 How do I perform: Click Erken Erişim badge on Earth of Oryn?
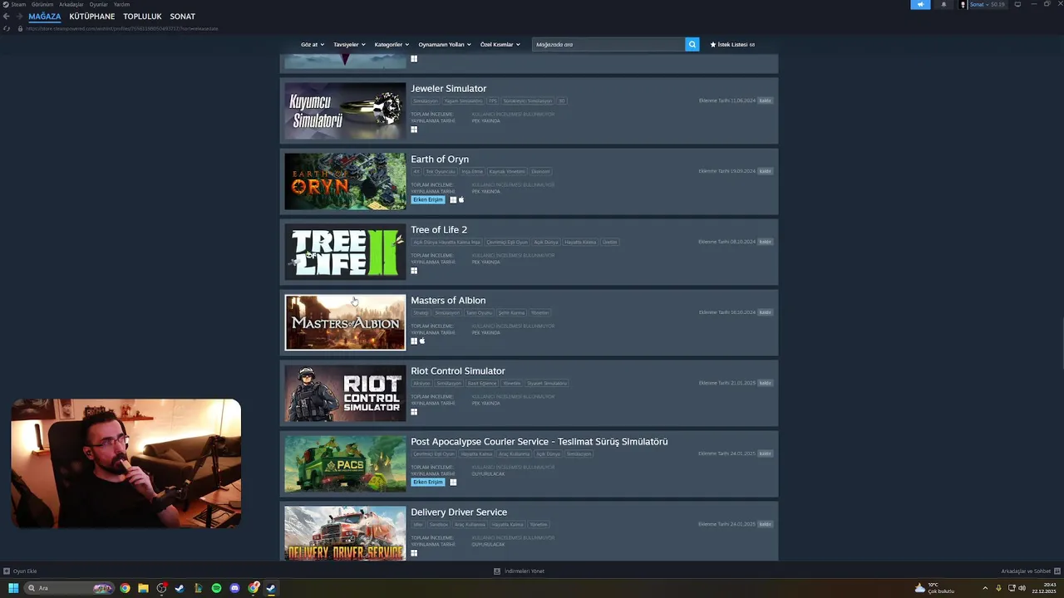point(428,199)
